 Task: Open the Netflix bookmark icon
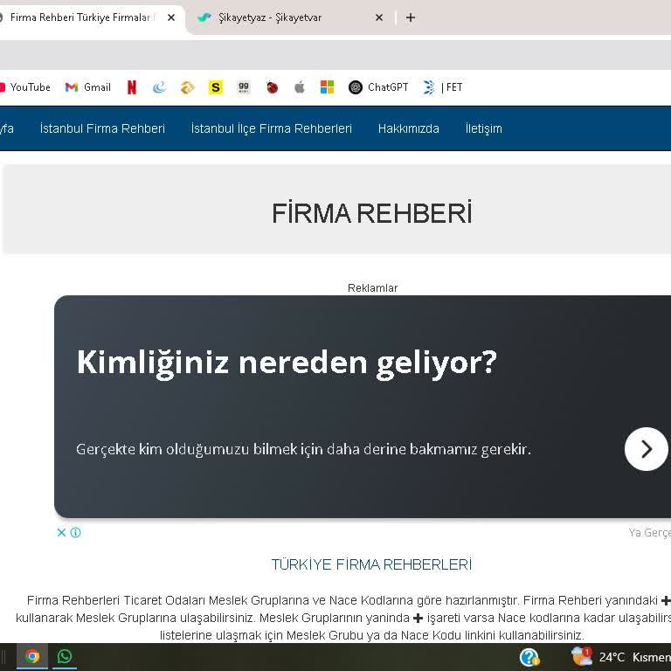[x=132, y=87]
